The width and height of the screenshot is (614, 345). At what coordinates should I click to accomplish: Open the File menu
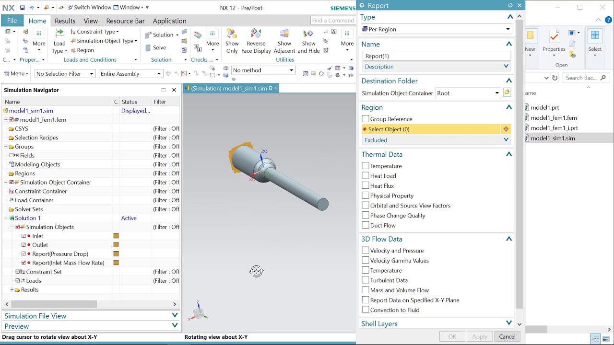12,21
